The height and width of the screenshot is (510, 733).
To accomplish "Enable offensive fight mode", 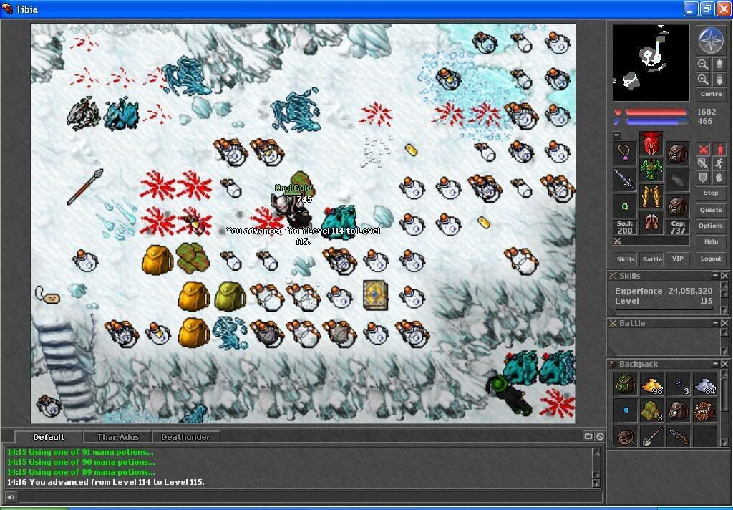I will click(x=703, y=149).
